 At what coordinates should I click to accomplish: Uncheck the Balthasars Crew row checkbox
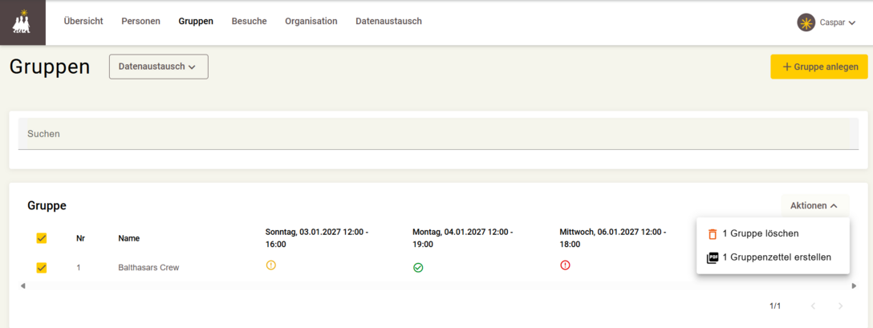(x=42, y=268)
